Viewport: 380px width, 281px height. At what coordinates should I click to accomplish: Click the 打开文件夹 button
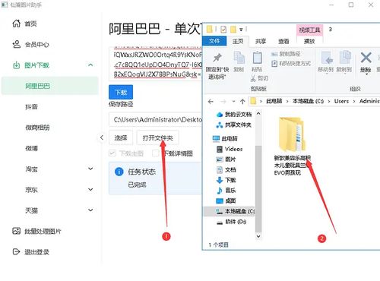pos(157,138)
